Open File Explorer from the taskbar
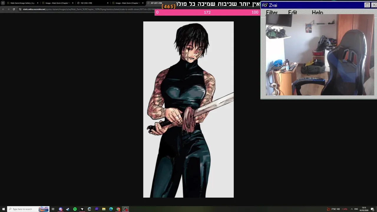This screenshot has height=212, width=377. (x=104, y=209)
